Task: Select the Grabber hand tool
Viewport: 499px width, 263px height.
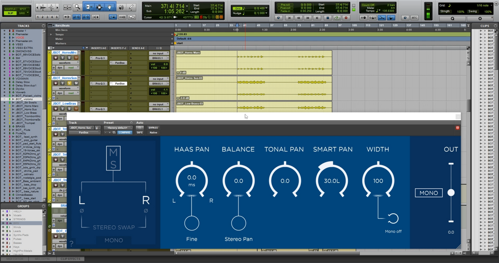Action: click(x=110, y=7)
